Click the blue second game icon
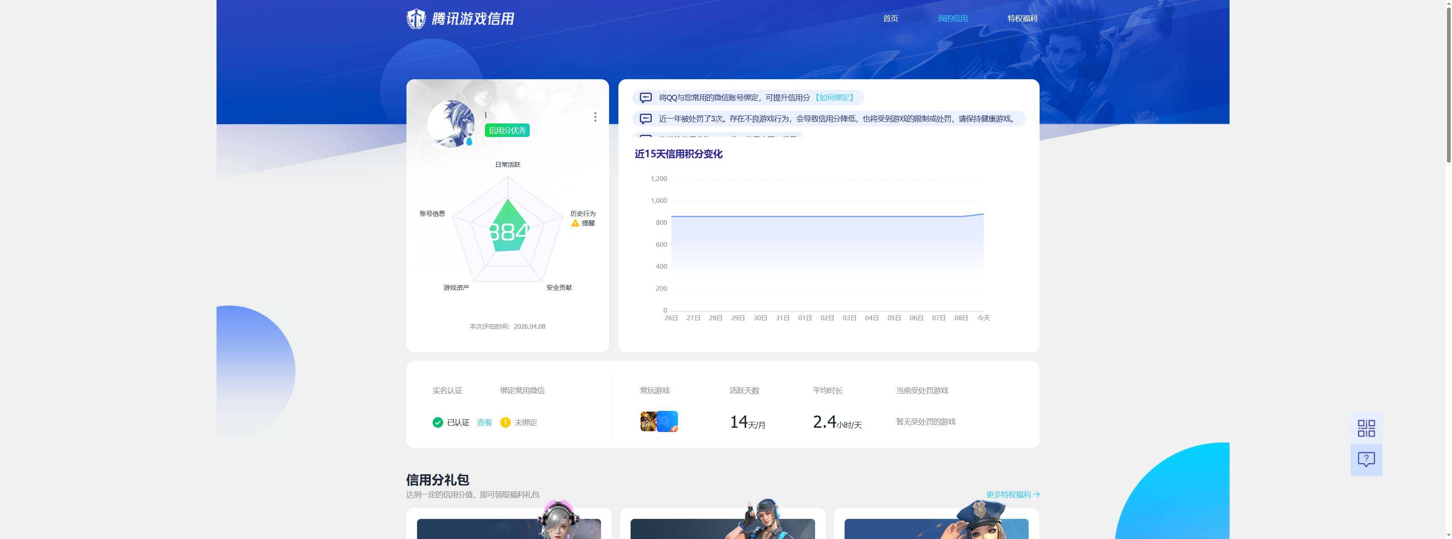Image resolution: width=1452 pixels, height=539 pixels. pos(667,421)
